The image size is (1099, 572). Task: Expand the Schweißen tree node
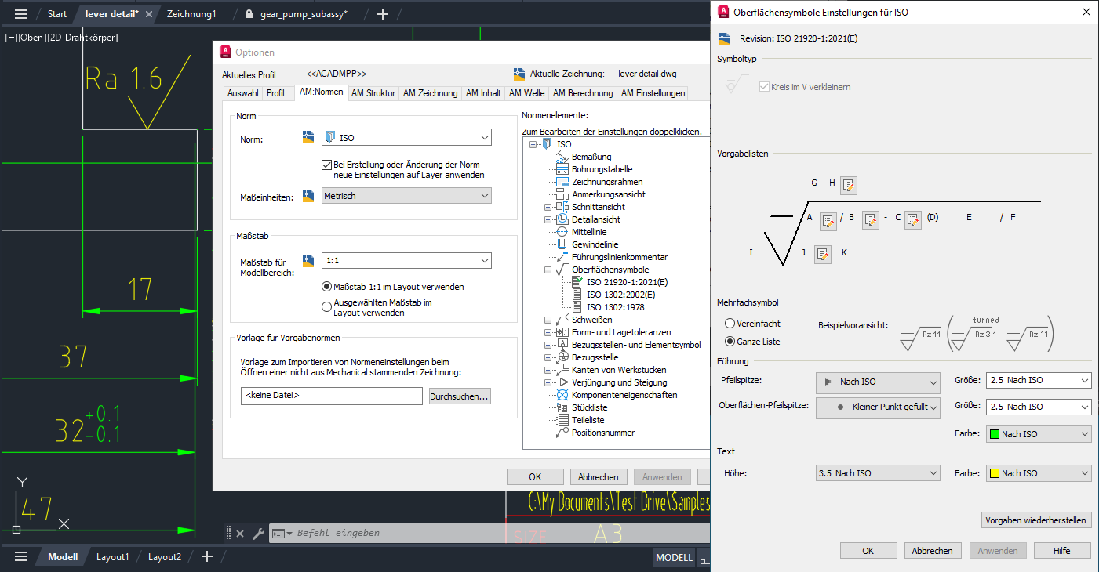tap(548, 320)
